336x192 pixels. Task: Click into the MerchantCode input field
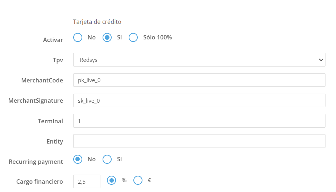click(199, 80)
